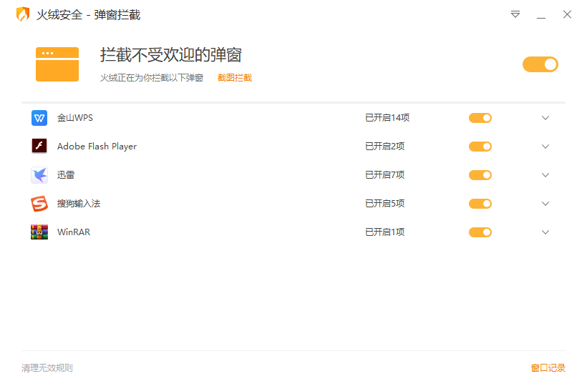Expand the WinRAR rules chevron
This screenshot has width=587, height=386.
(x=545, y=232)
